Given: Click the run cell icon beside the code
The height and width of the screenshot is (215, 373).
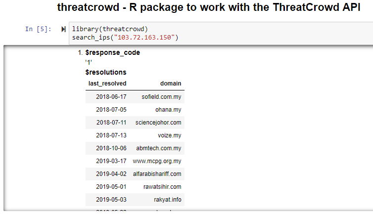Looking at the screenshot, I should pos(63,29).
